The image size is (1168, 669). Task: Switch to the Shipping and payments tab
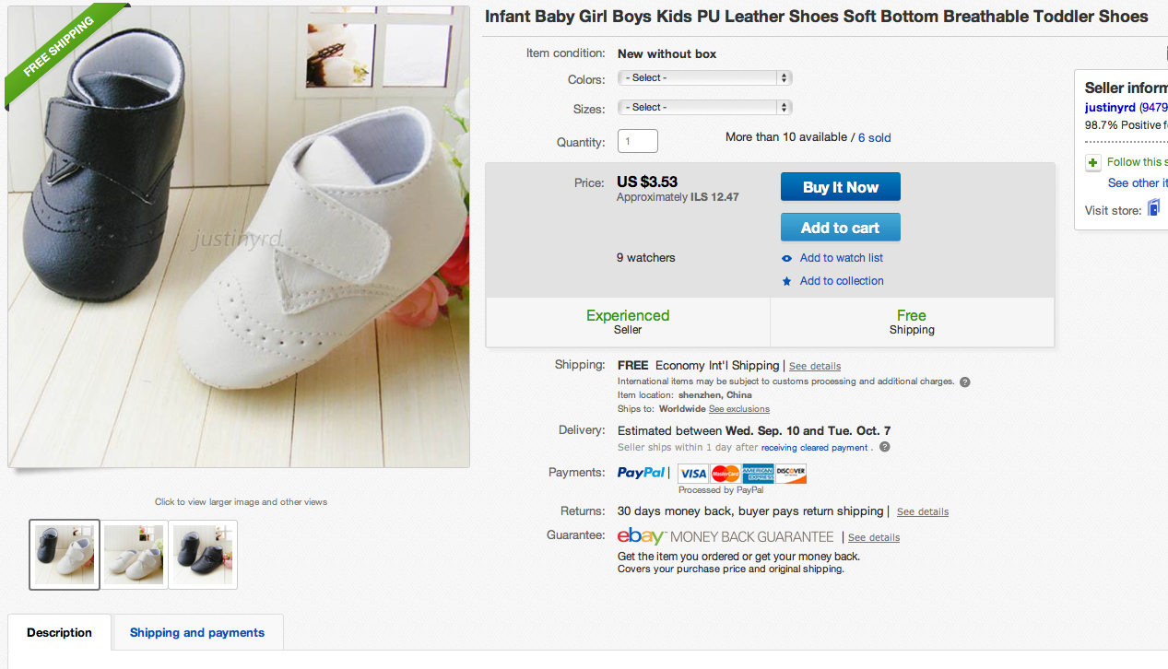click(x=197, y=633)
